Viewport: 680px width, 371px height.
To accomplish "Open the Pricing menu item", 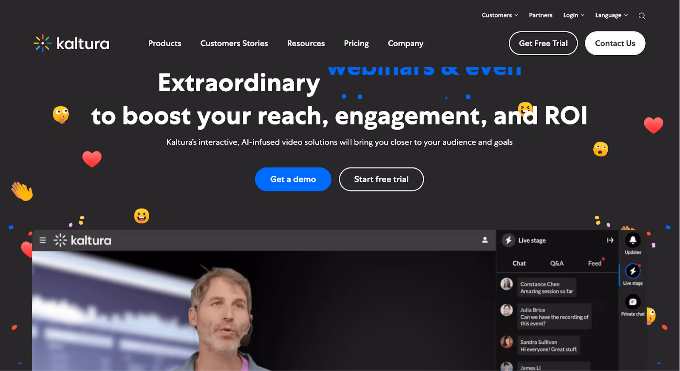I will tap(356, 43).
